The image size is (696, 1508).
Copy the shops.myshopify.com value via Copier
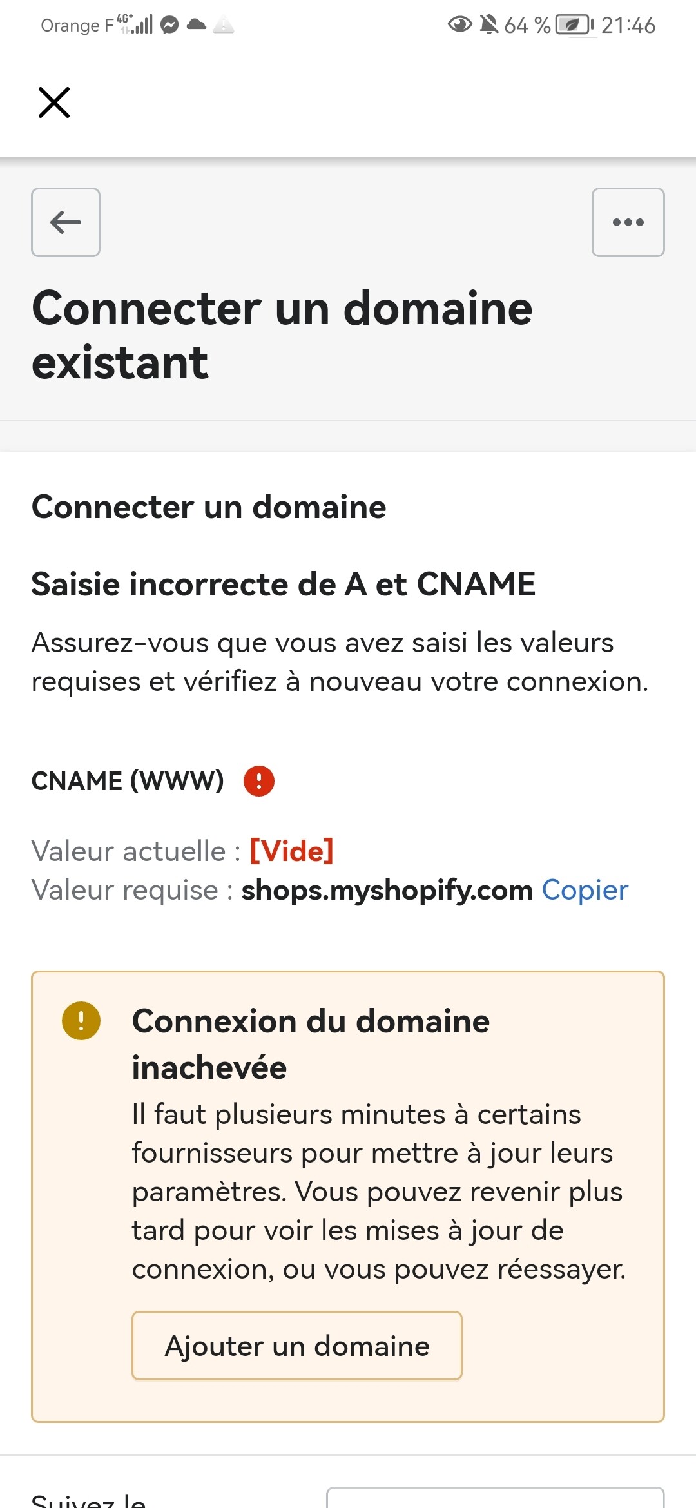coord(585,890)
